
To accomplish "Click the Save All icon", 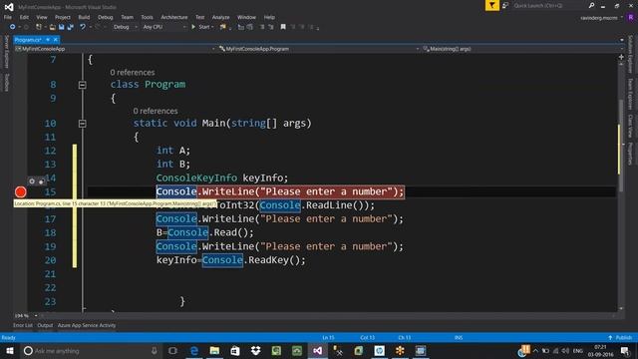I will (71, 27).
